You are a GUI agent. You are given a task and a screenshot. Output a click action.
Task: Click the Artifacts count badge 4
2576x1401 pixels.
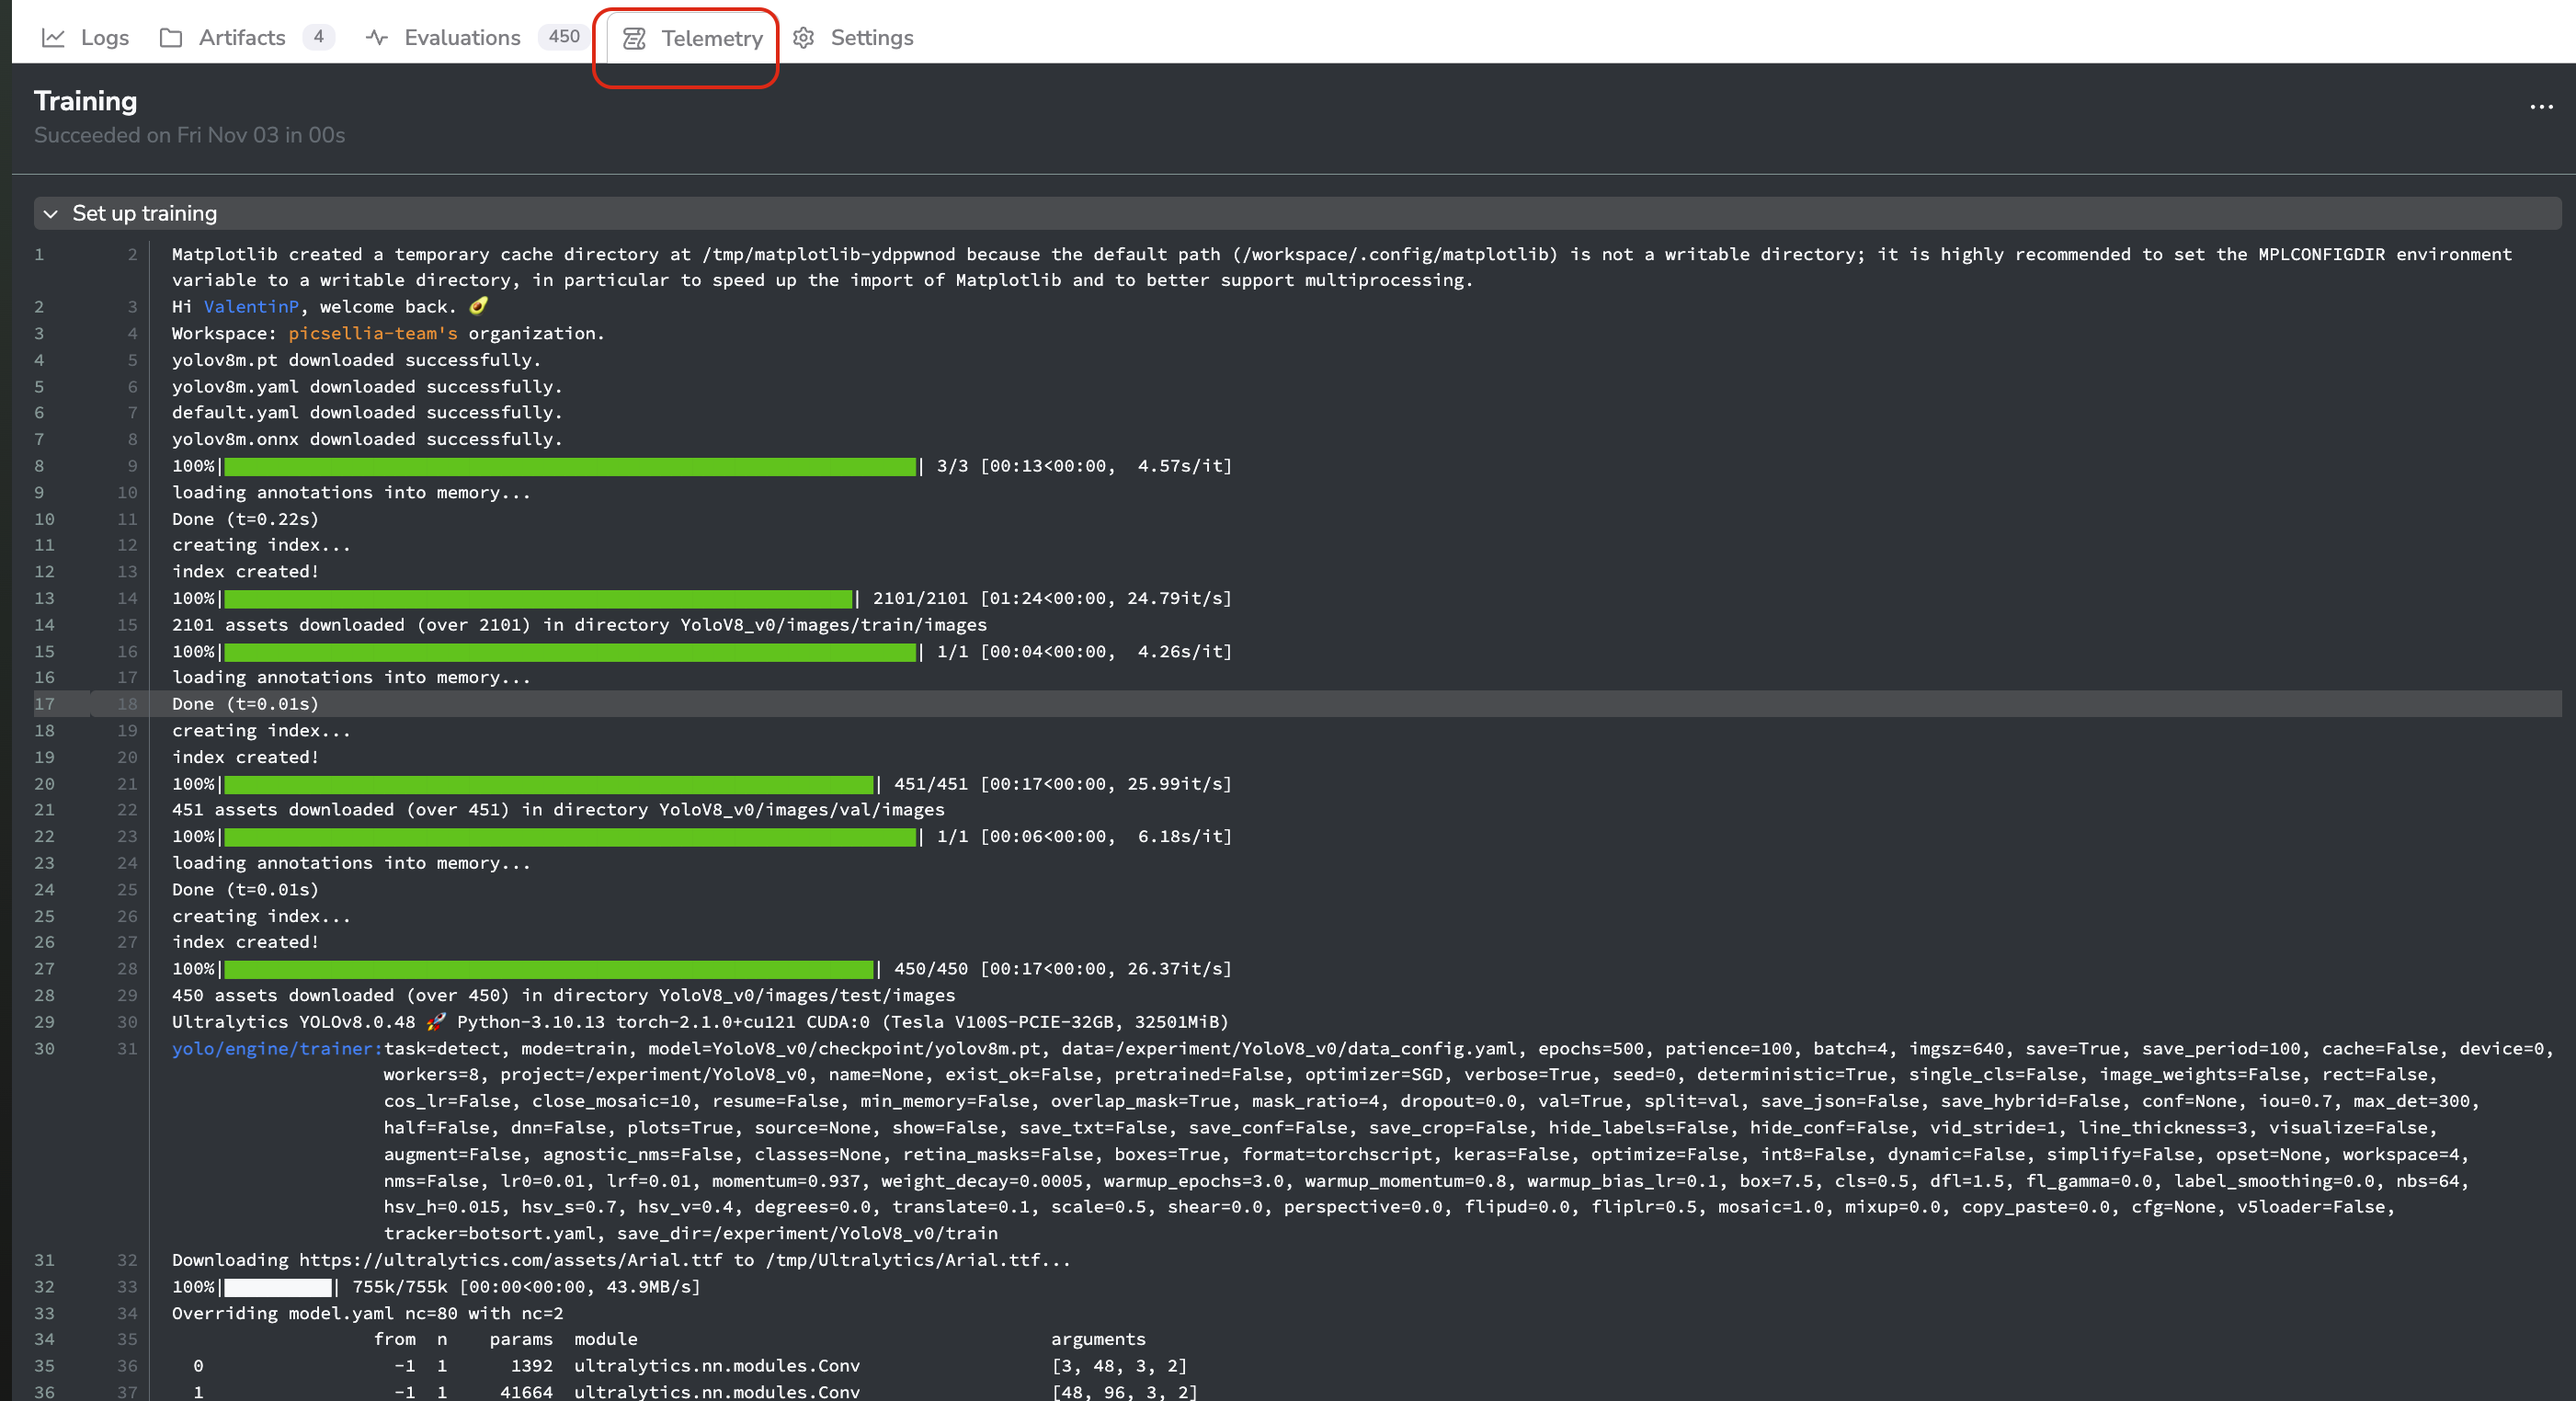pos(318,37)
